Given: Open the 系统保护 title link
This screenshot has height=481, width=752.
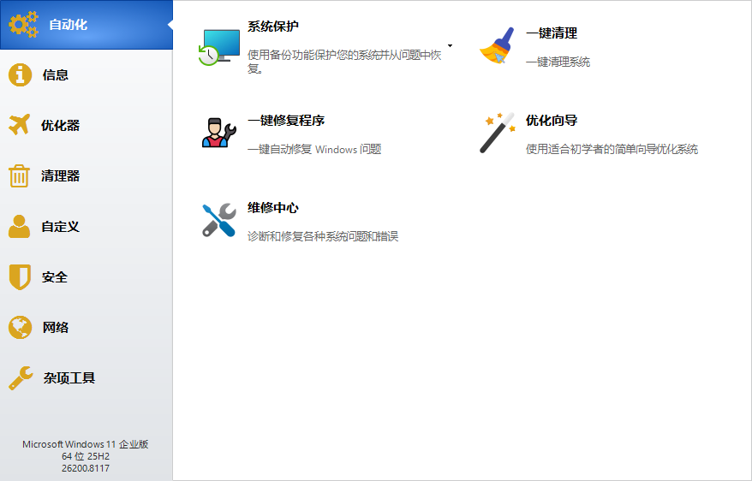Looking at the screenshot, I should tap(273, 27).
